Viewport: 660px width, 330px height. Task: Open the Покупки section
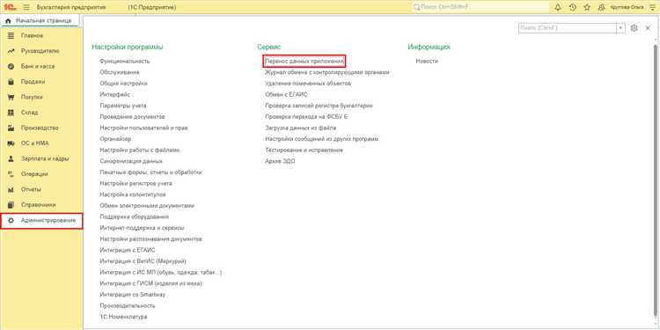pos(32,97)
